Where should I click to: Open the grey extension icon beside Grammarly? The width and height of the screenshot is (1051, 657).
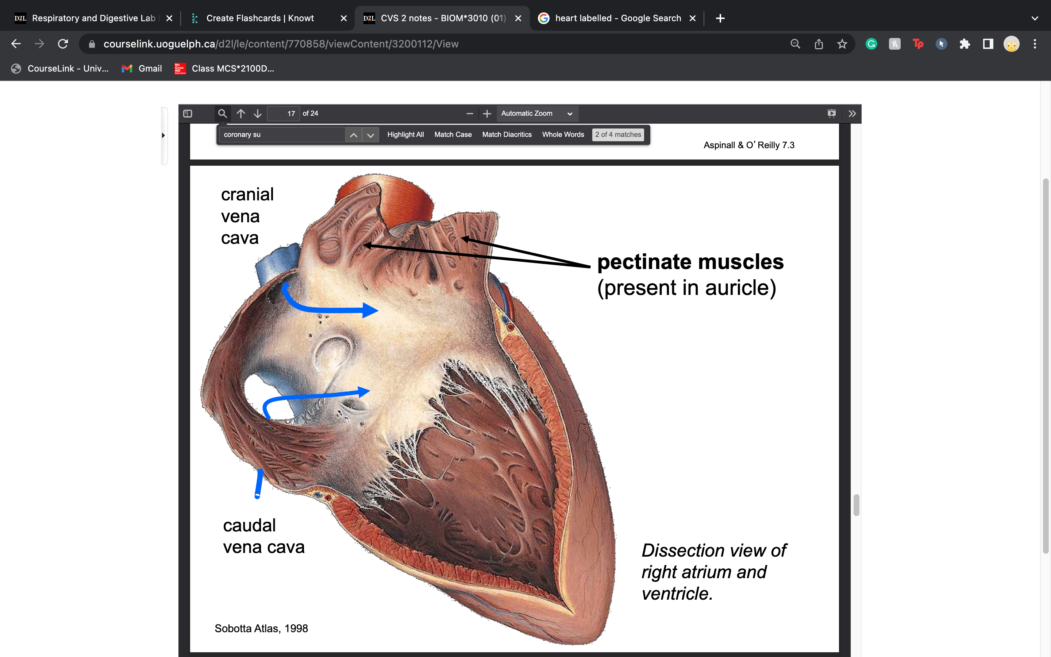(x=895, y=44)
